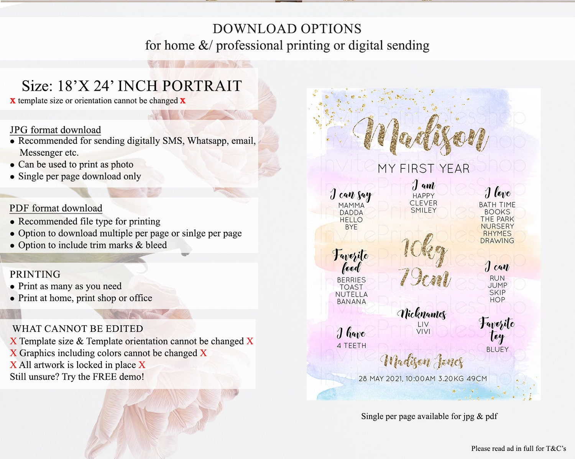
Task: Click the 'Size: 18'X 24' INCH PORTRAIT' heading
Action: (x=131, y=86)
